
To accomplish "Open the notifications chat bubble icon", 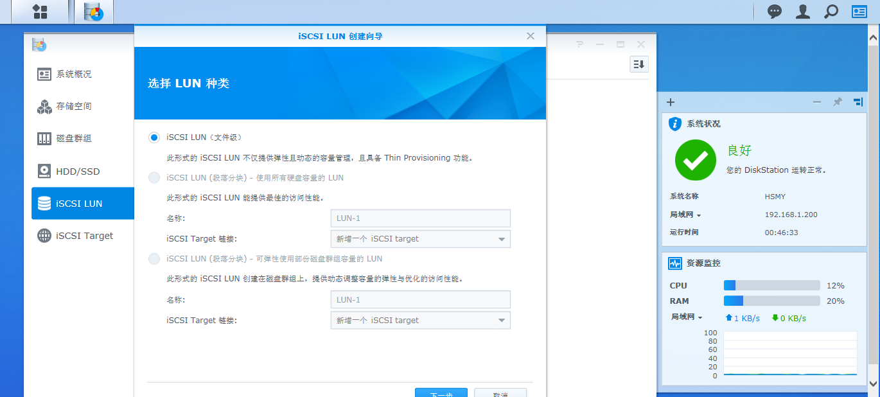I will click(775, 12).
